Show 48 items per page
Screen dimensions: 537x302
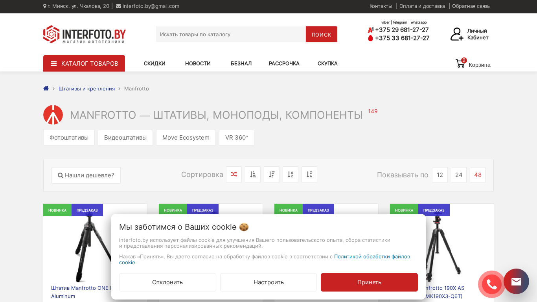478,175
